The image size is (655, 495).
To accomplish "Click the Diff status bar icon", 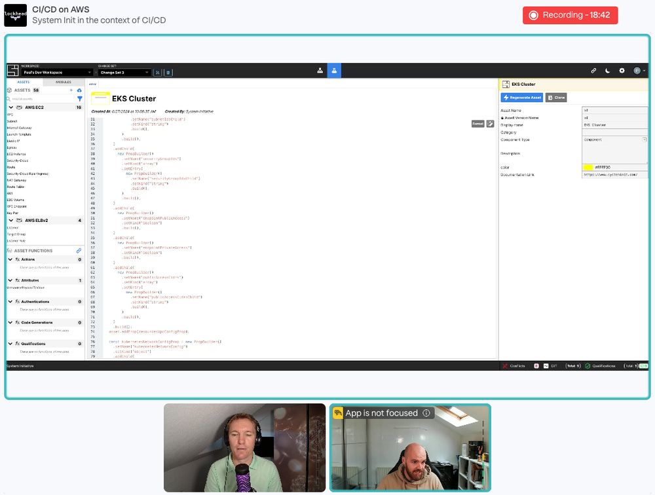I will pos(546,366).
